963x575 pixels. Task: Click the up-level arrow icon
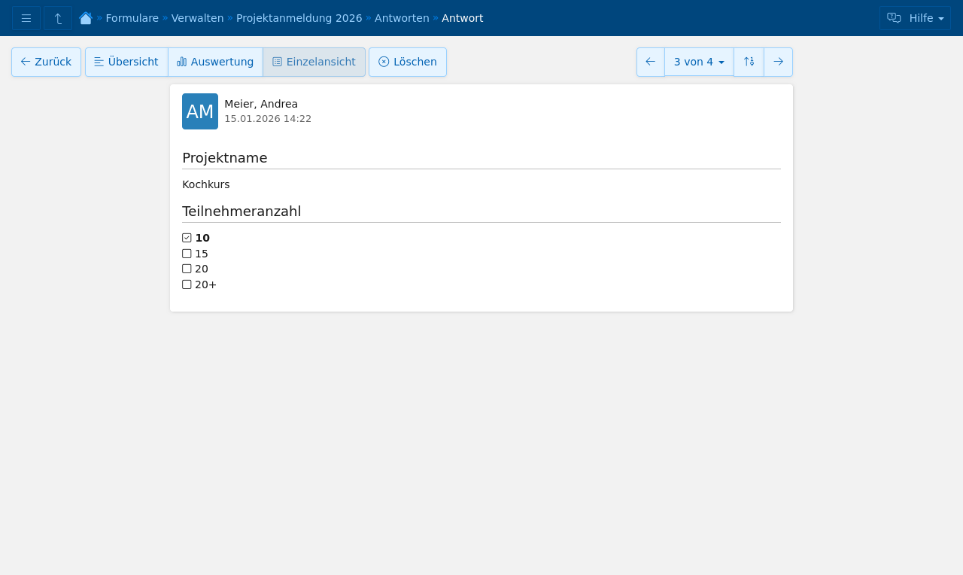coord(58,18)
